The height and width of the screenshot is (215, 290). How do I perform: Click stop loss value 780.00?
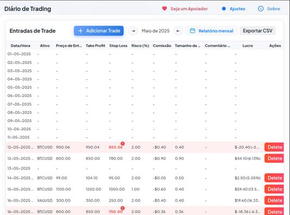[x=115, y=159]
